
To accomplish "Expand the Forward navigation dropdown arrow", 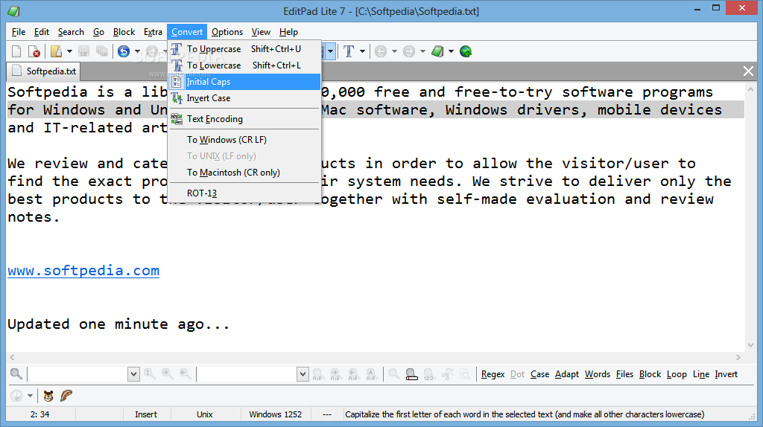I will [422, 51].
